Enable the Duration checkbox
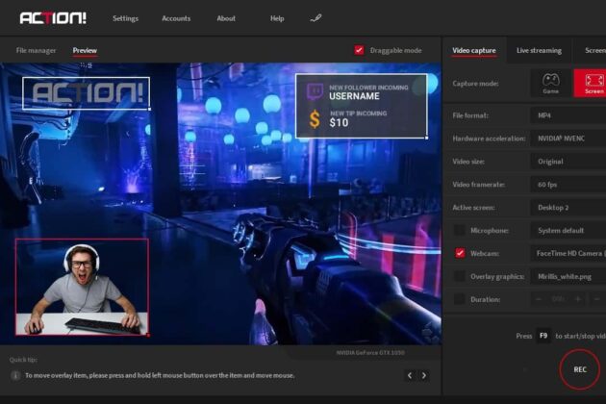 (460, 299)
